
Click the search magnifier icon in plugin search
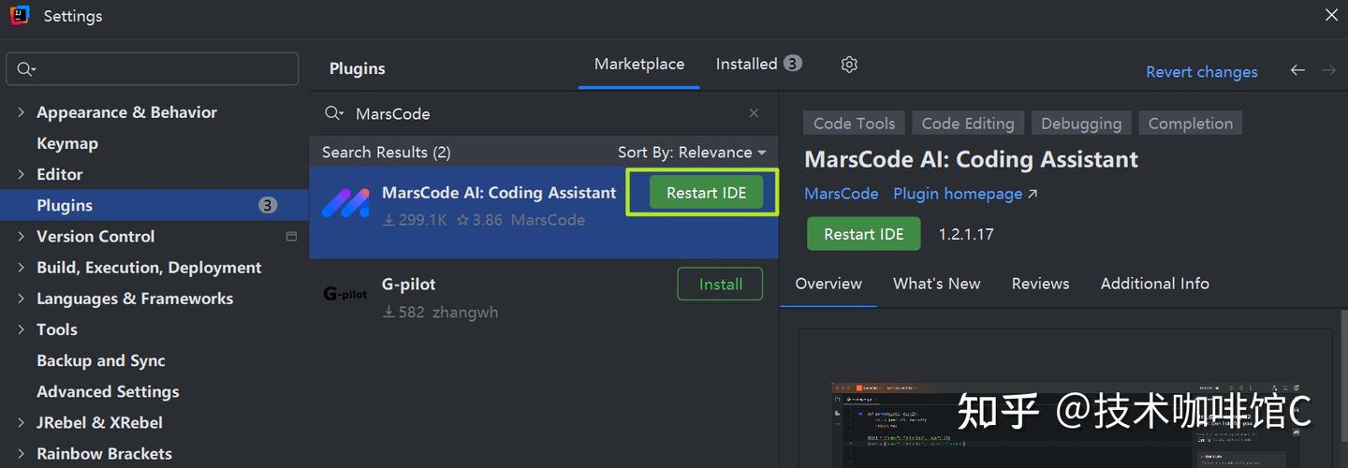(x=334, y=113)
